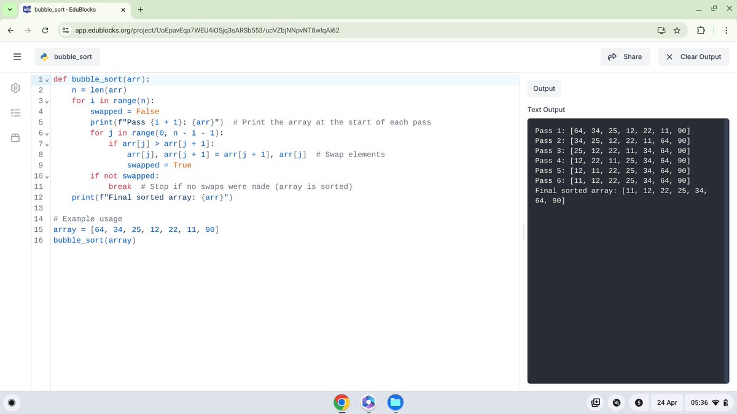The width and height of the screenshot is (737, 414).
Task: Open a new browser tab
Action: (141, 9)
